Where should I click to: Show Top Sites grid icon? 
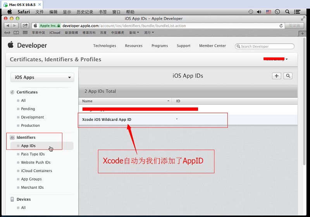click(25, 33)
